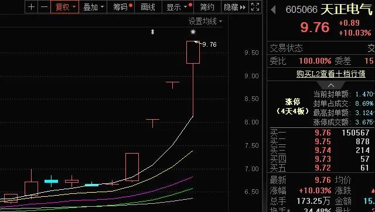Image resolution: width=375 pixels, height=212 pixels.
Task: Click the 总手 173.25万 value
Action: (313, 201)
